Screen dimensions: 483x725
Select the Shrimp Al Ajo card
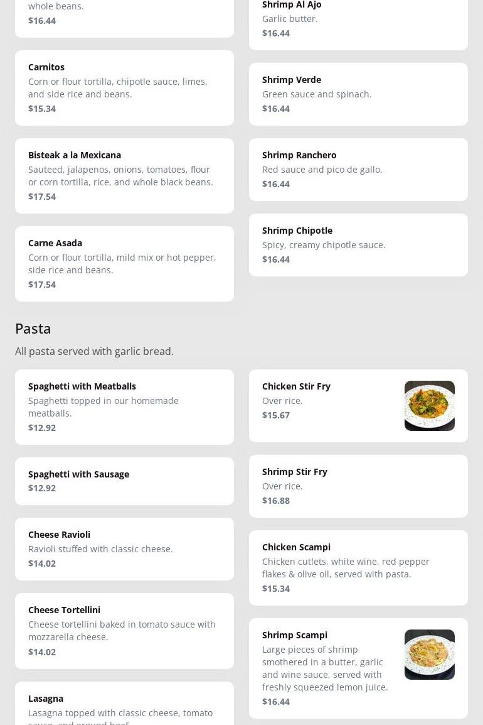click(x=358, y=20)
